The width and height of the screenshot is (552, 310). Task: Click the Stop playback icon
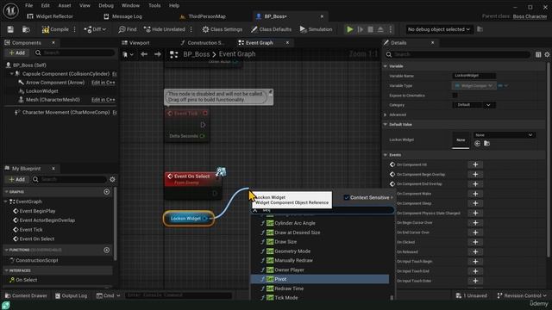pos(370,29)
